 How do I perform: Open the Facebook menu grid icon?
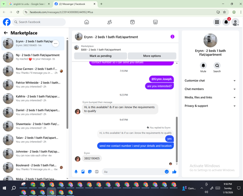[x=217, y=22]
